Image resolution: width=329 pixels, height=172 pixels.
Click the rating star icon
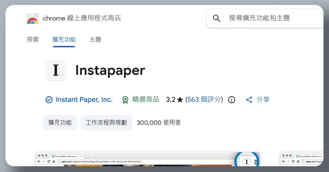click(x=180, y=100)
